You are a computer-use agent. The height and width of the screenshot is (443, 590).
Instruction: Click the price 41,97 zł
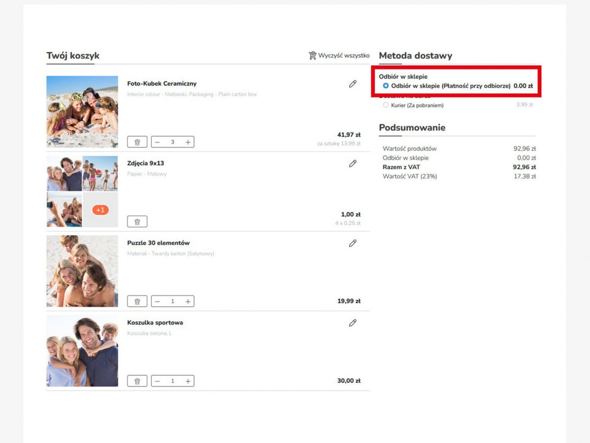point(349,135)
